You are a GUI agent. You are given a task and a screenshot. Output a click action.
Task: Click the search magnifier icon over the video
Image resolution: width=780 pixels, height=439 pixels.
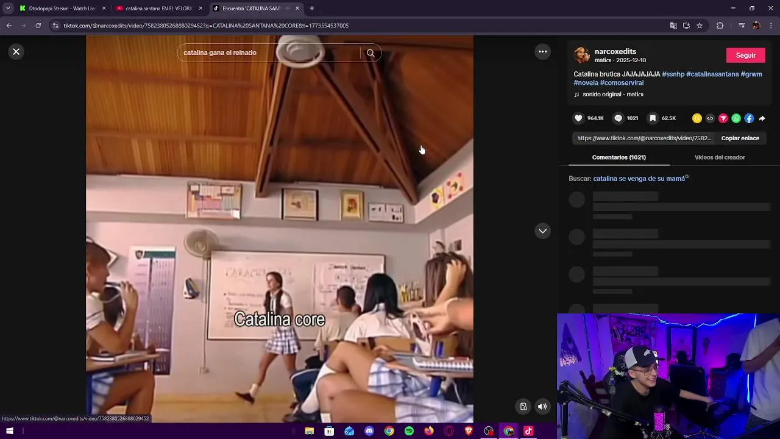pos(370,53)
